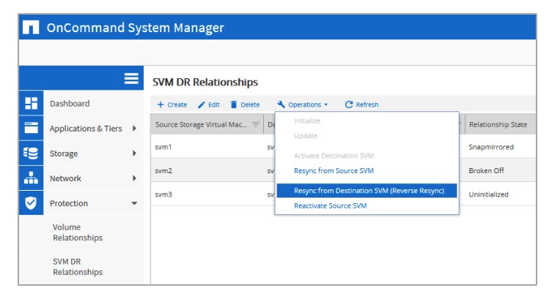Click the Applications & Tiers icon
560x304 pixels.
click(31, 129)
